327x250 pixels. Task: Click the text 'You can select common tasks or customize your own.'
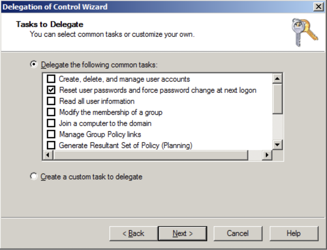tap(112, 34)
